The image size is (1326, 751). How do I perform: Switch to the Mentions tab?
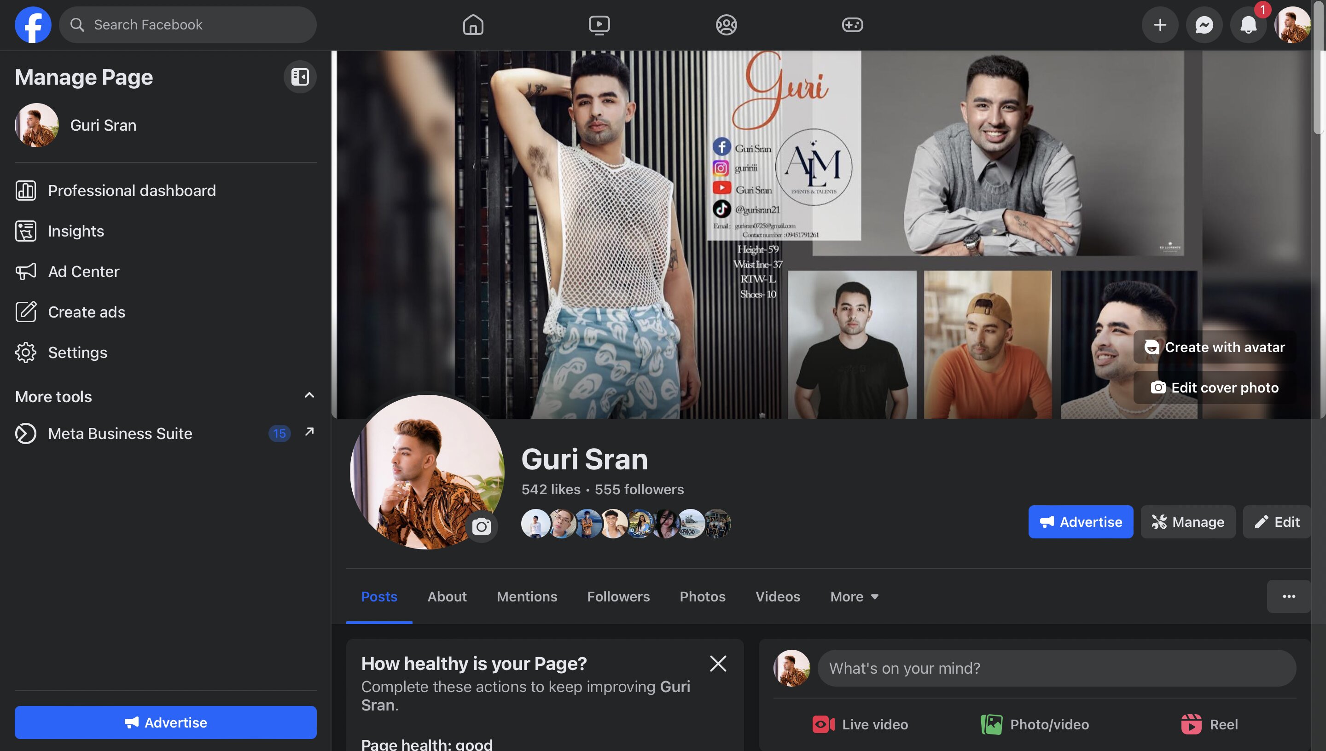(x=527, y=596)
